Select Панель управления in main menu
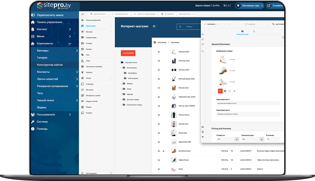Image resolution: width=315 pixels, height=181 pixels. tap(49, 22)
